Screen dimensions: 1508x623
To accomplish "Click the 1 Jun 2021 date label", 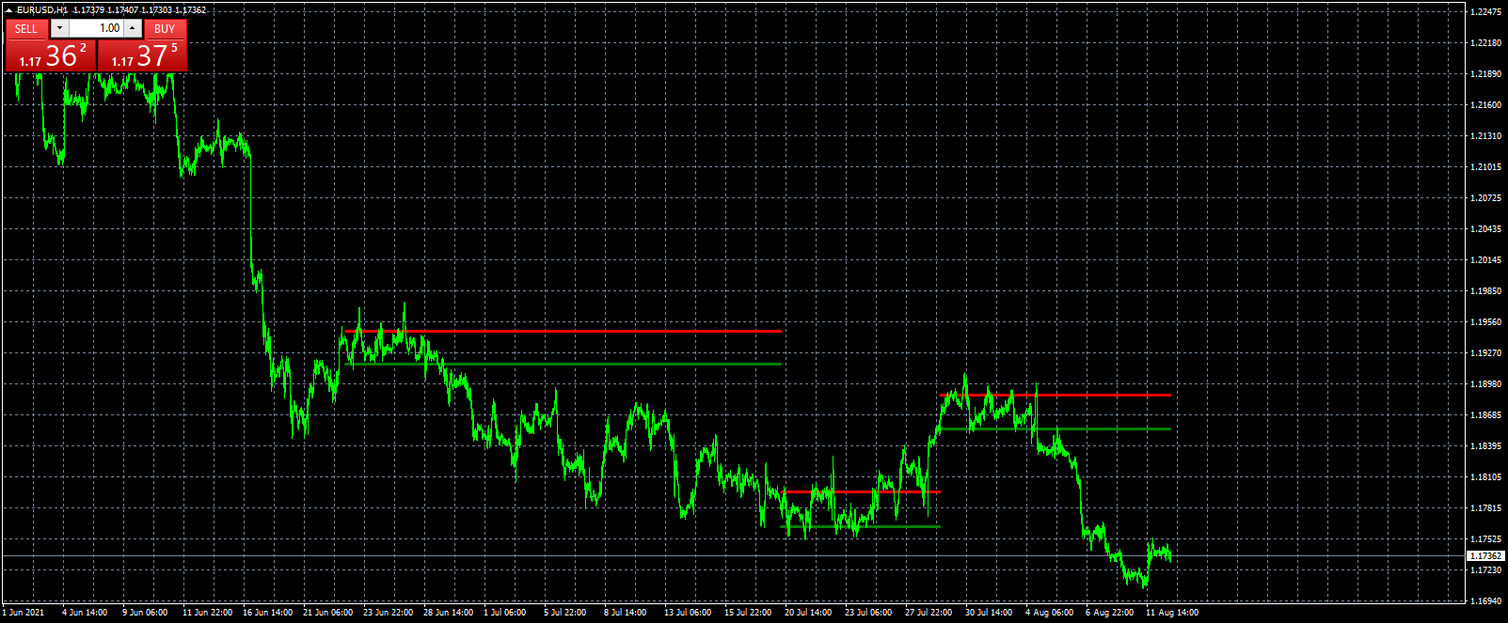I will tap(24, 613).
